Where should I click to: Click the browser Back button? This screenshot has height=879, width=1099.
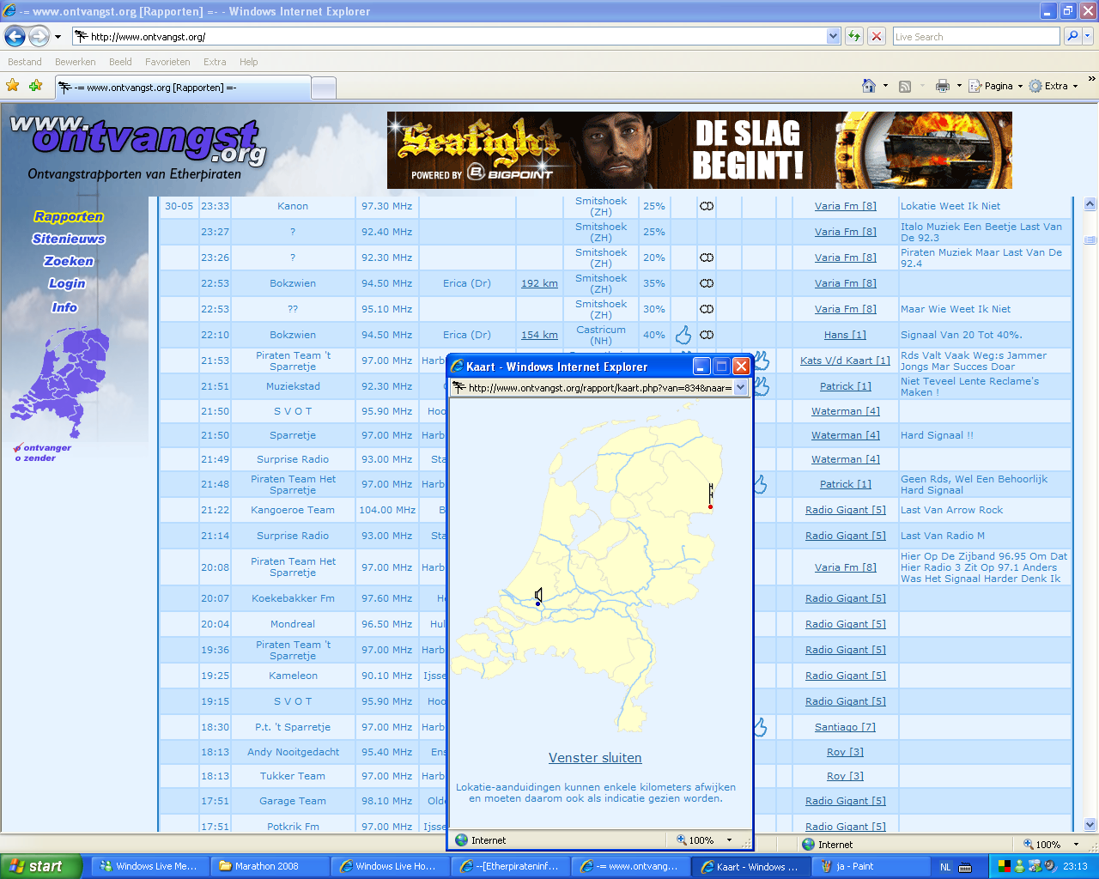tap(15, 36)
